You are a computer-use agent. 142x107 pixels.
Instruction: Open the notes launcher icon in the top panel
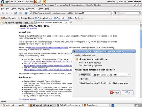(x=44, y=2)
